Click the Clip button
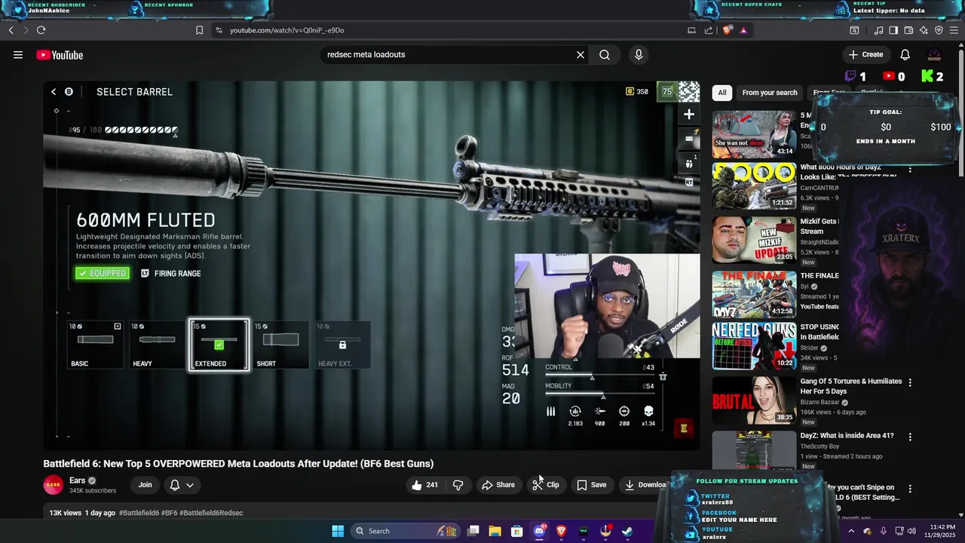This screenshot has height=543, width=965. (x=546, y=485)
